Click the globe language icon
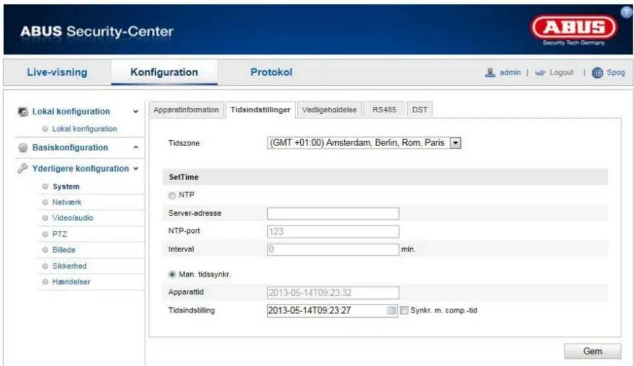 [x=598, y=73]
